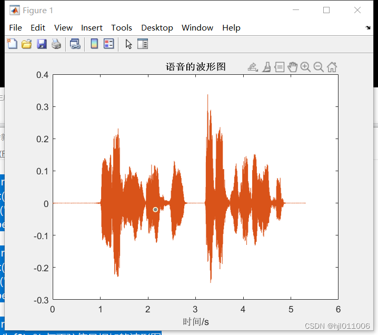Restore the view with the home icon
Screen dimensions: 378x335
click(332, 67)
